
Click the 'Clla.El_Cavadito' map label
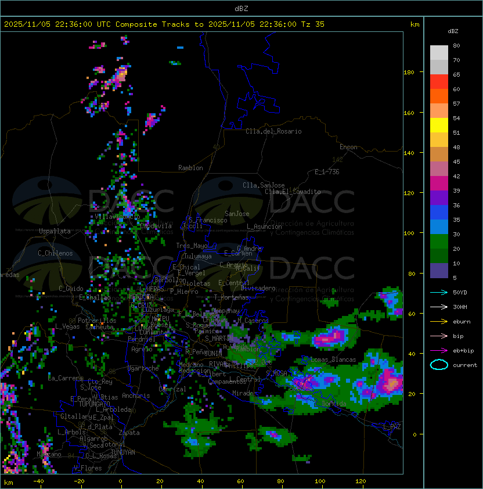[293, 192]
